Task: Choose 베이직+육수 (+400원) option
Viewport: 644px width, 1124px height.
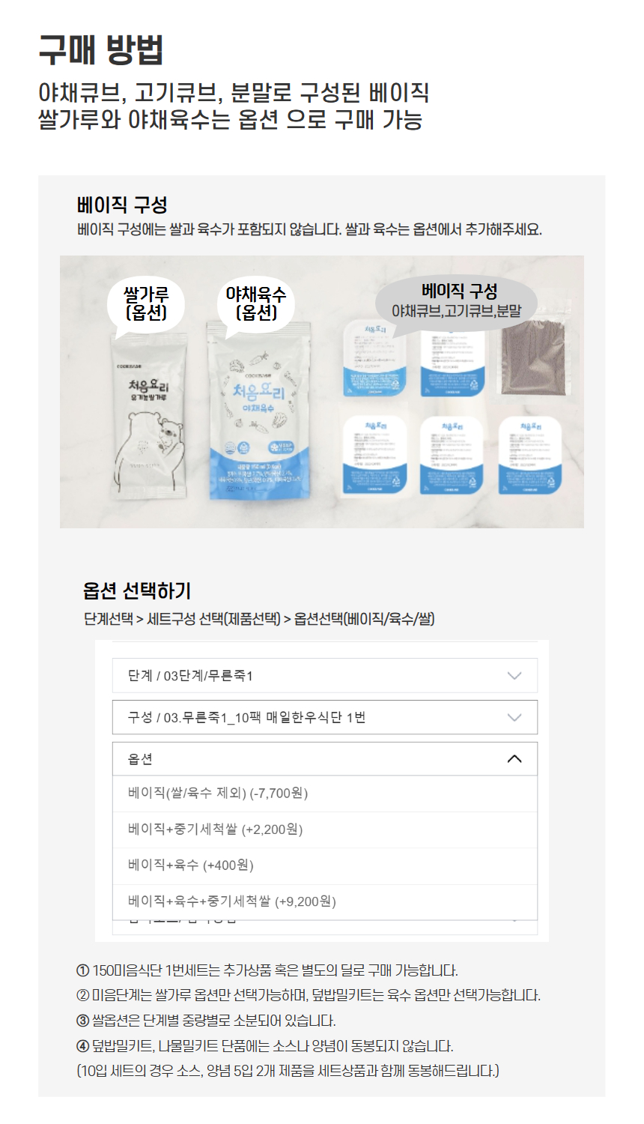Action: click(x=325, y=865)
